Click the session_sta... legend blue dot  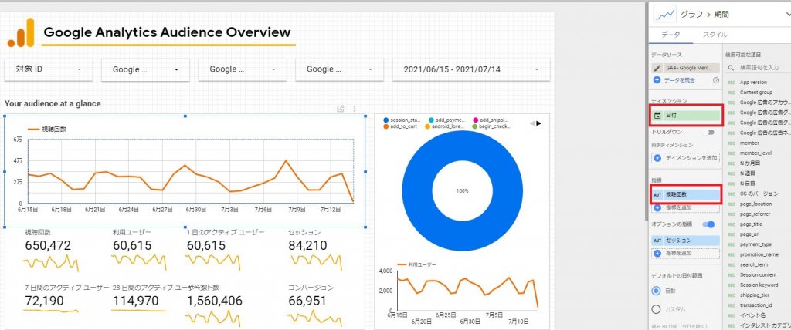tap(386, 120)
